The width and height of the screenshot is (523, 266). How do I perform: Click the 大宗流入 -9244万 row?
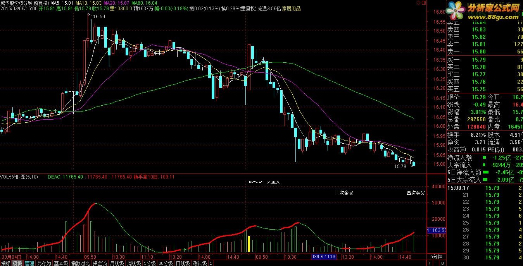(485, 165)
